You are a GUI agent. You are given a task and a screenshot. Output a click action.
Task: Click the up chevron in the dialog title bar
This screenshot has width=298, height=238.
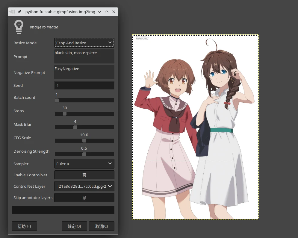pos(107,12)
